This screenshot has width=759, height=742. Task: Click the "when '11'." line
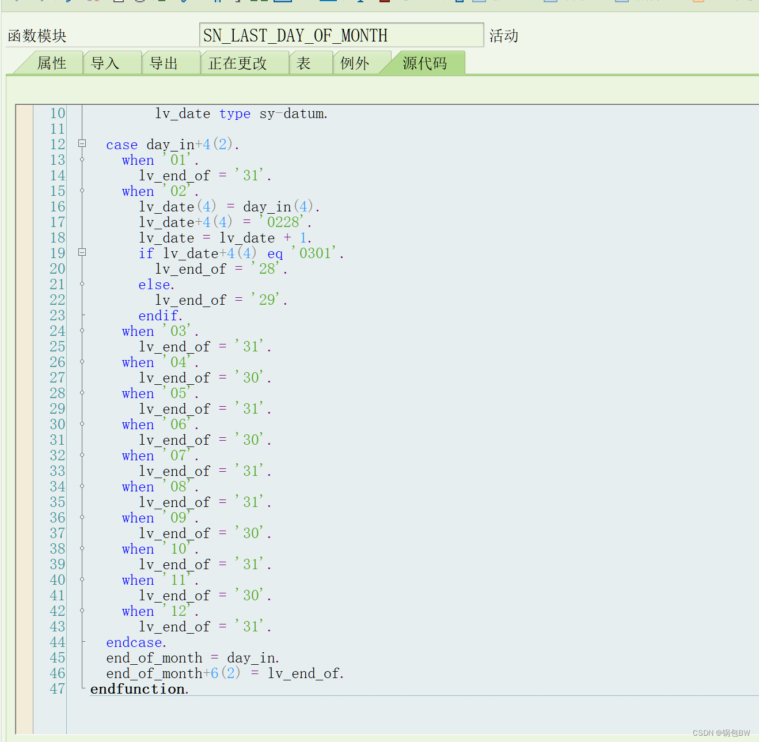(160, 580)
